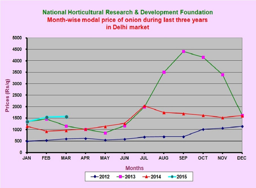
Task: Click the SEP label on the x-axis
Action: [183, 158]
